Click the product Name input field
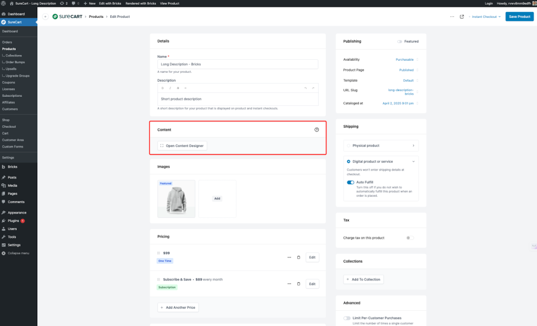The height and width of the screenshot is (326, 537). pyautogui.click(x=238, y=64)
